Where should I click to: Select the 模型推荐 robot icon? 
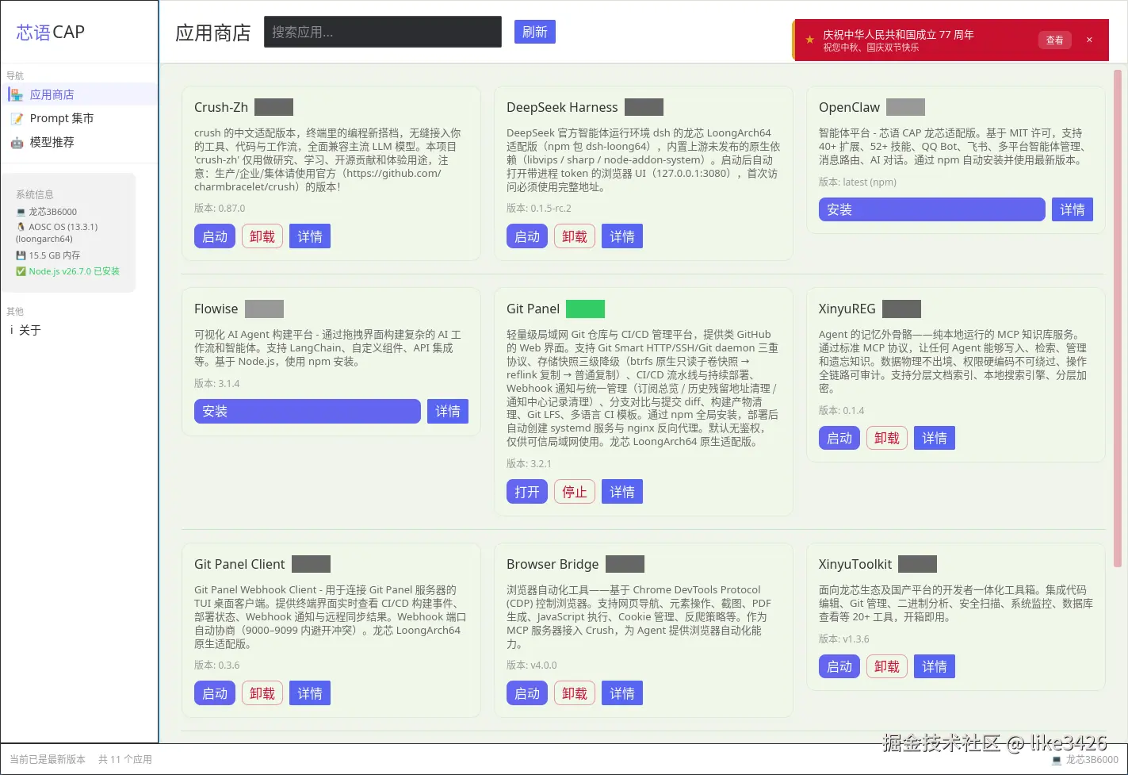coord(17,142)
